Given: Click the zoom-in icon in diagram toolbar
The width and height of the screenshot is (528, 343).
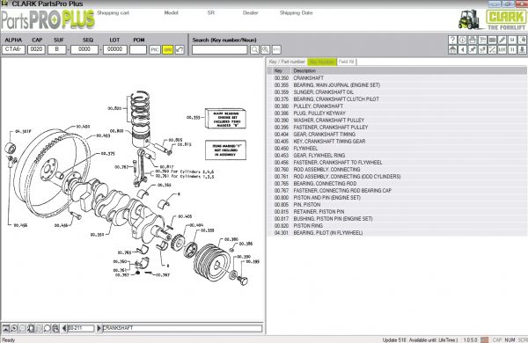Looking at the screenshot, I should click(x=14, y=328).
